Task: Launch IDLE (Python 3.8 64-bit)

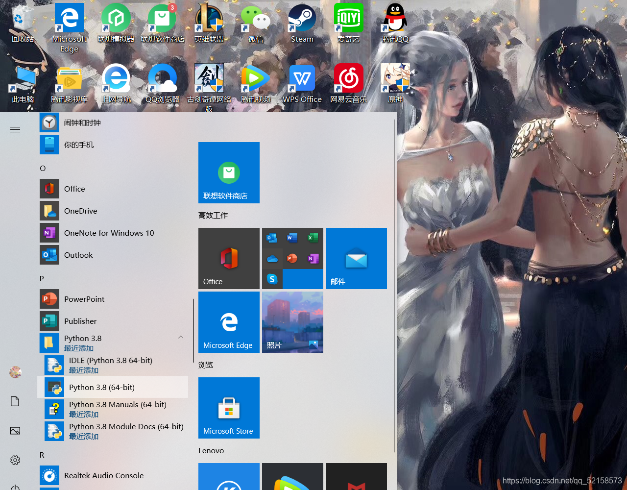Action: 113,365
